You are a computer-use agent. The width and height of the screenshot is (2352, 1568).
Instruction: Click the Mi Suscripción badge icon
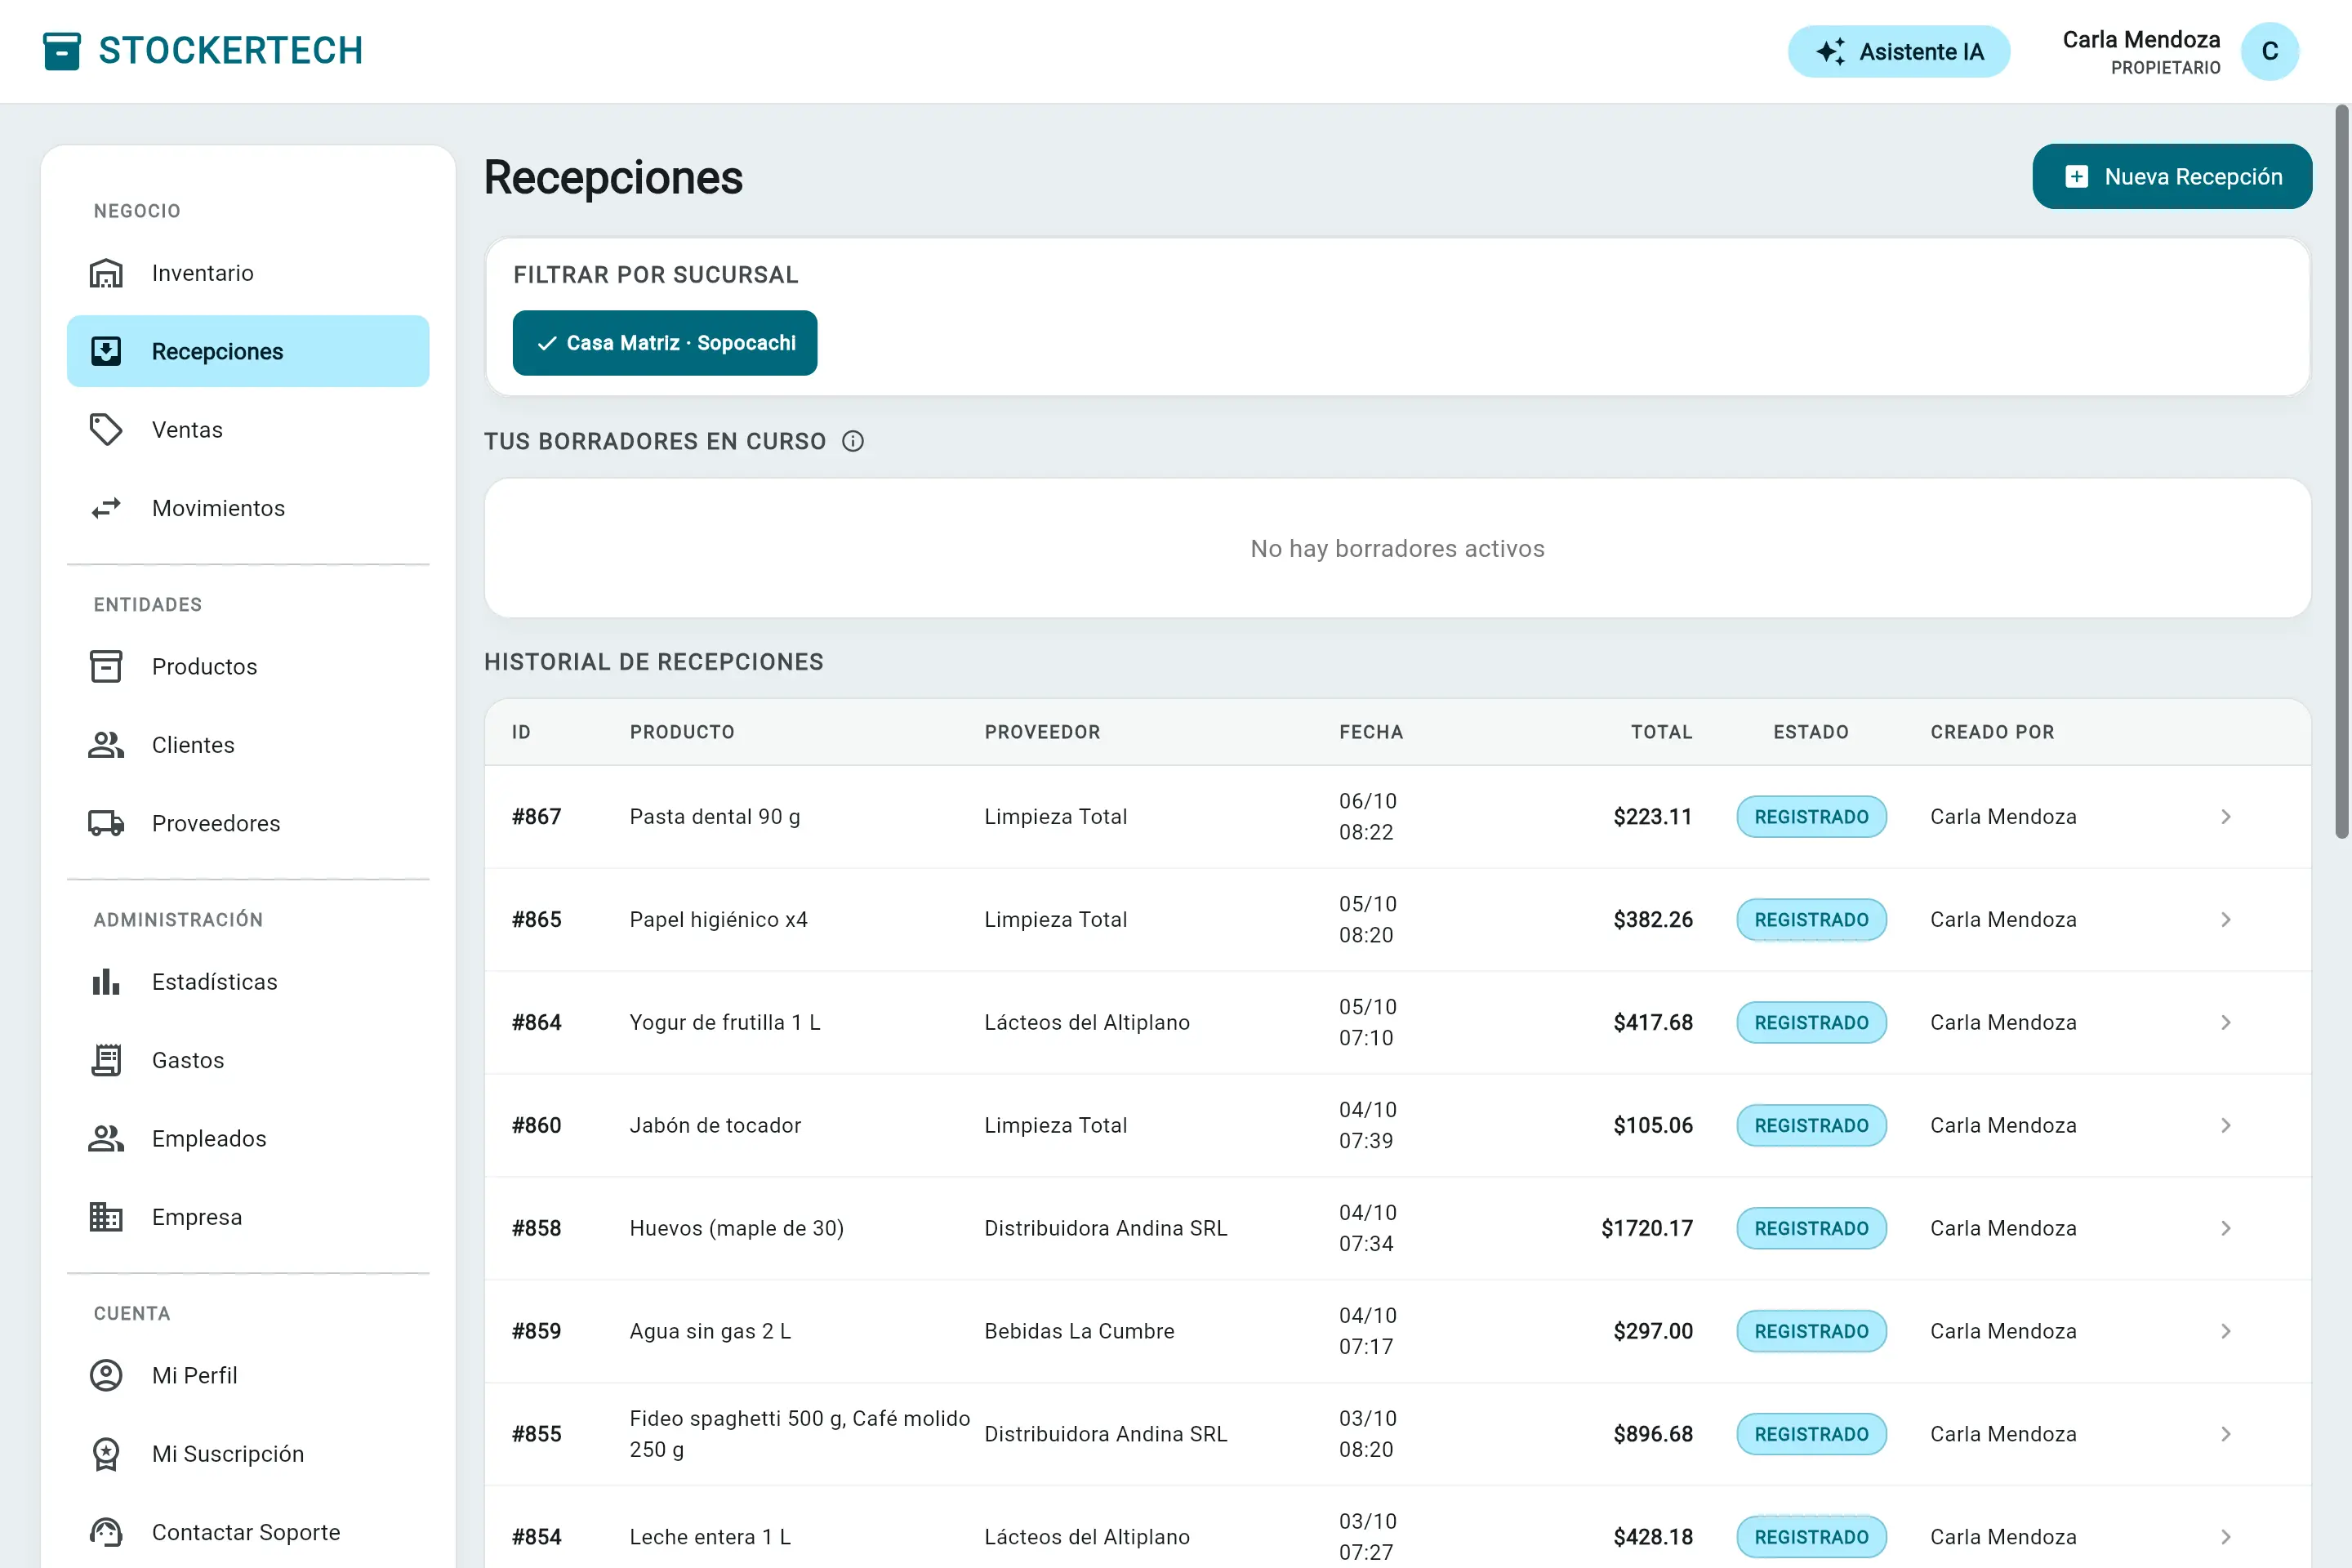[x=106, y=1454]
